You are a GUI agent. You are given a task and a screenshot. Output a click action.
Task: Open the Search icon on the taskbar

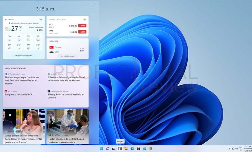click(x=107, y=149)
